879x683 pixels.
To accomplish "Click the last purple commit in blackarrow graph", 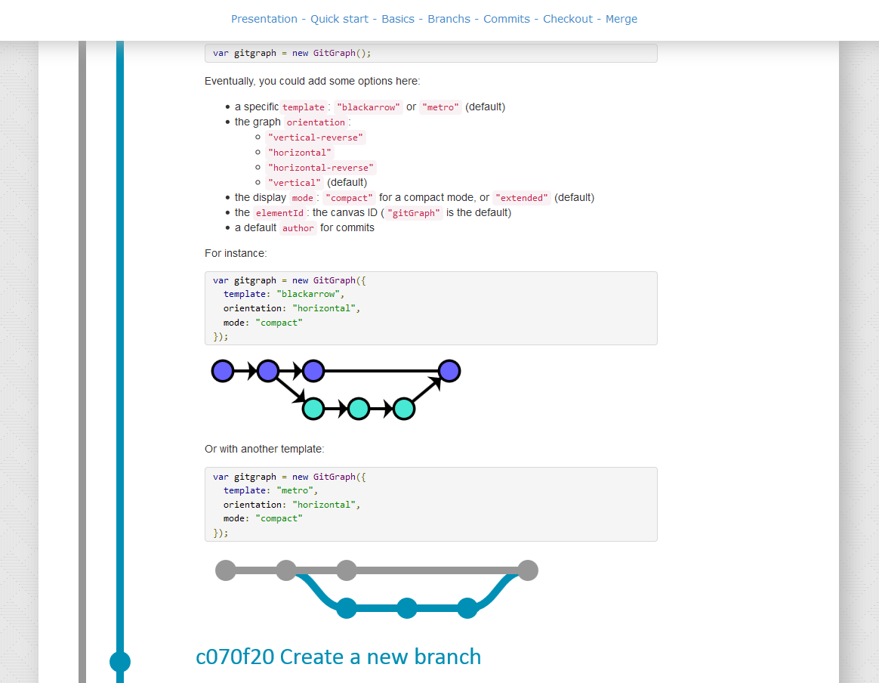I will click(x=449, y=370).
